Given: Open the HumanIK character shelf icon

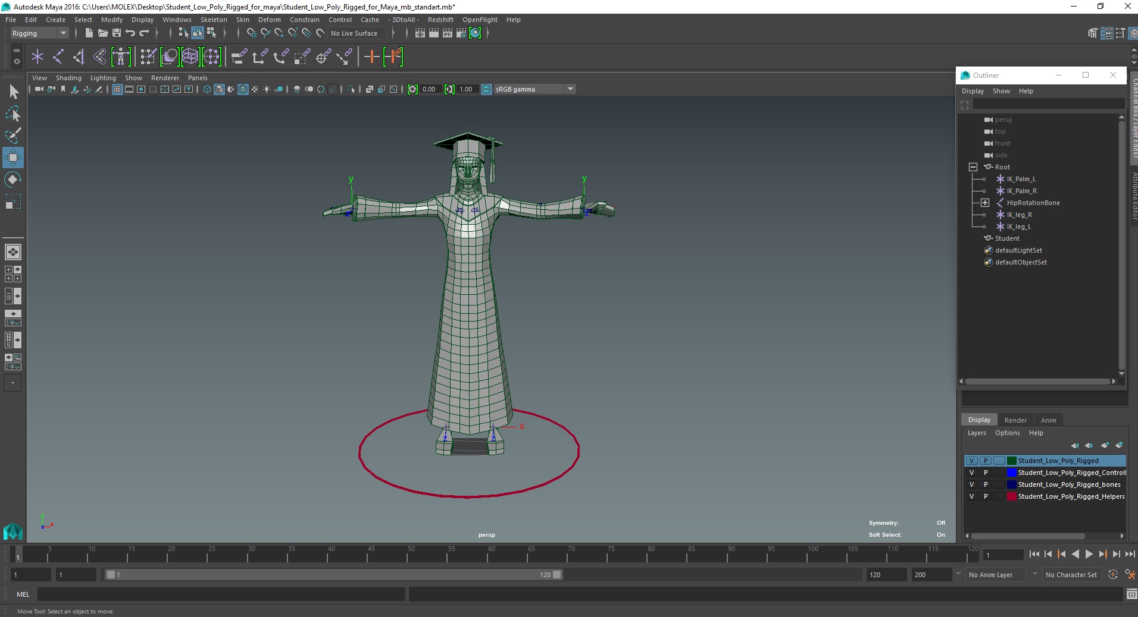Looking at the screenshot, I should point(121,57).
